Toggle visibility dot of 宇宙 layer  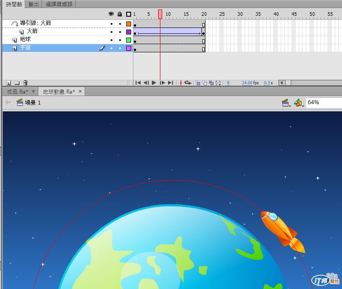(x=111, y=48)
